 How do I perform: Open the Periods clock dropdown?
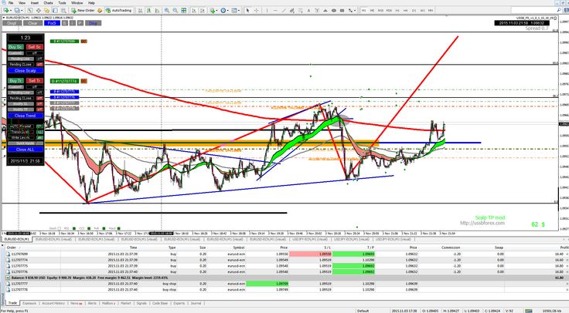224,11
